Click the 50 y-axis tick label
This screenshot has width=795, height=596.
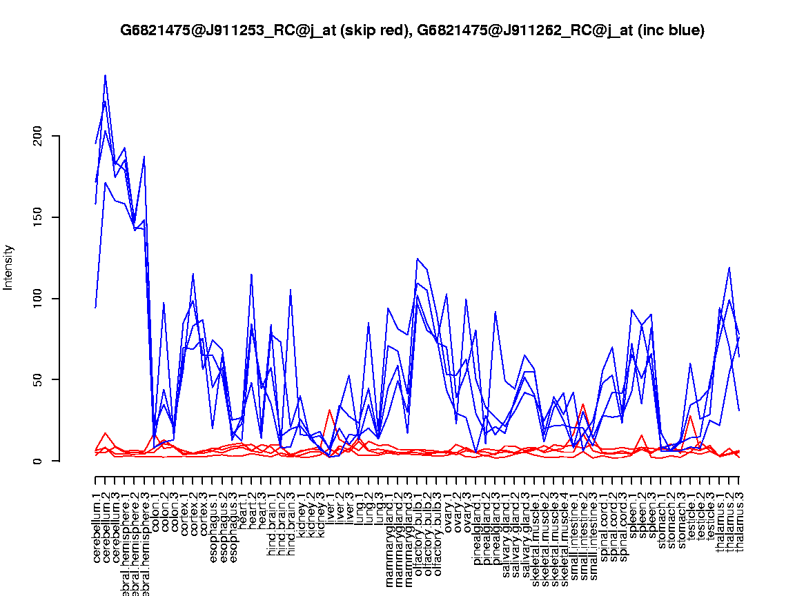click(41, 379)
